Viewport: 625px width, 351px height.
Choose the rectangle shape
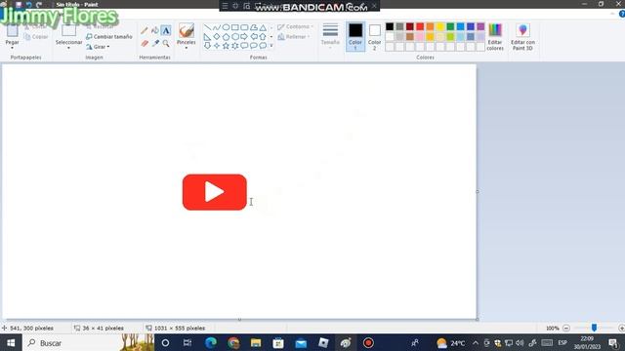(x=234, y=27)
